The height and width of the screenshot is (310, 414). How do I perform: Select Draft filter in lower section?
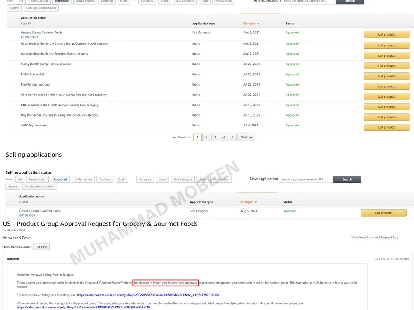click(x=122, y=179)
